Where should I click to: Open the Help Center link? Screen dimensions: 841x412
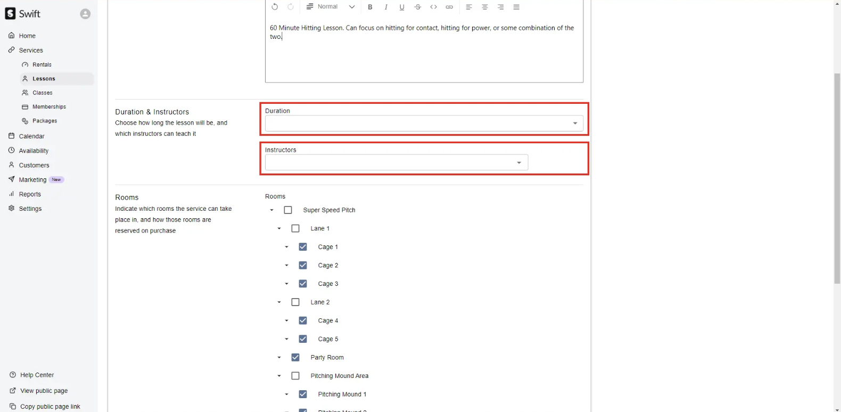(x=37, y=375)
